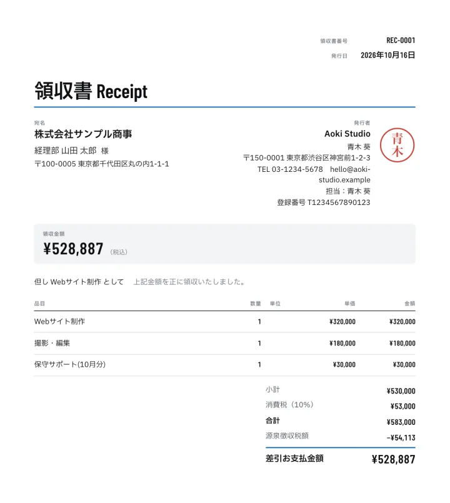The image size is (450, 503).
Task: Click issuer address 〒150-0001 東京都渋谷区神宮前1-2-3
Action: [x=306, y=158]
